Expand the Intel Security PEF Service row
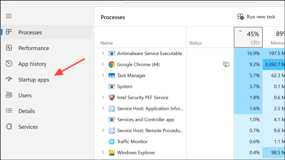The height and width of the screenshot is (160, 285). pyautogui.click(x=103, y=97)
